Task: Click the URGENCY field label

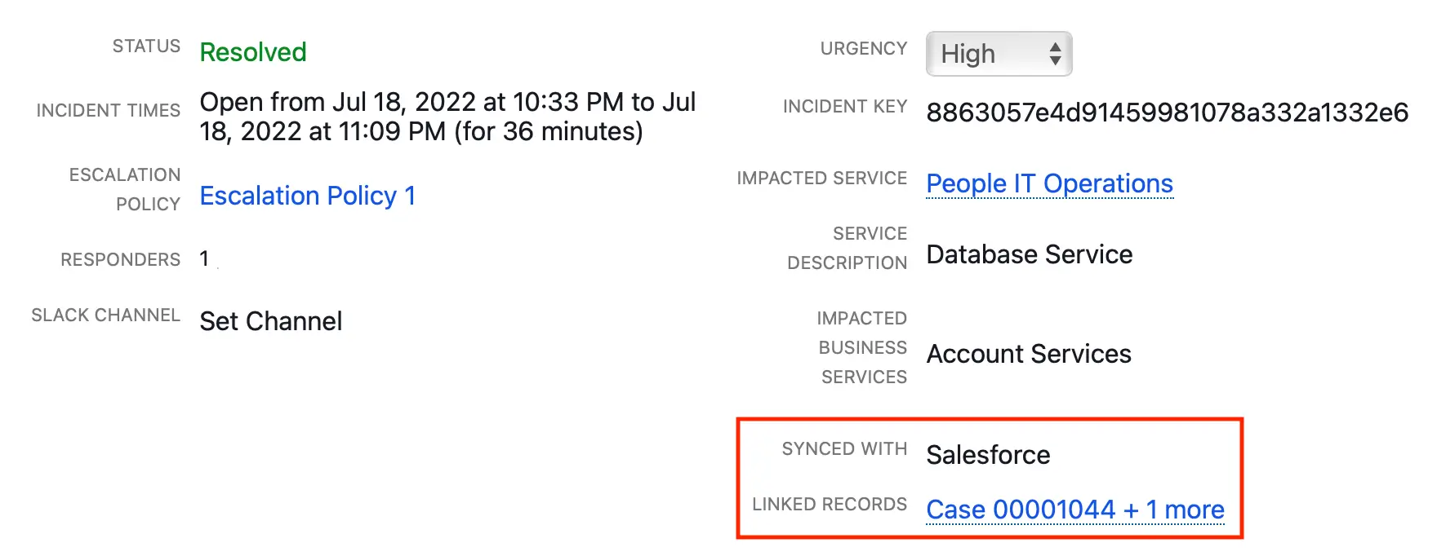Action: tap(864, 49)
